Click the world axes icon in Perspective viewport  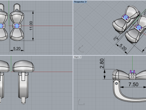point(81,49)
